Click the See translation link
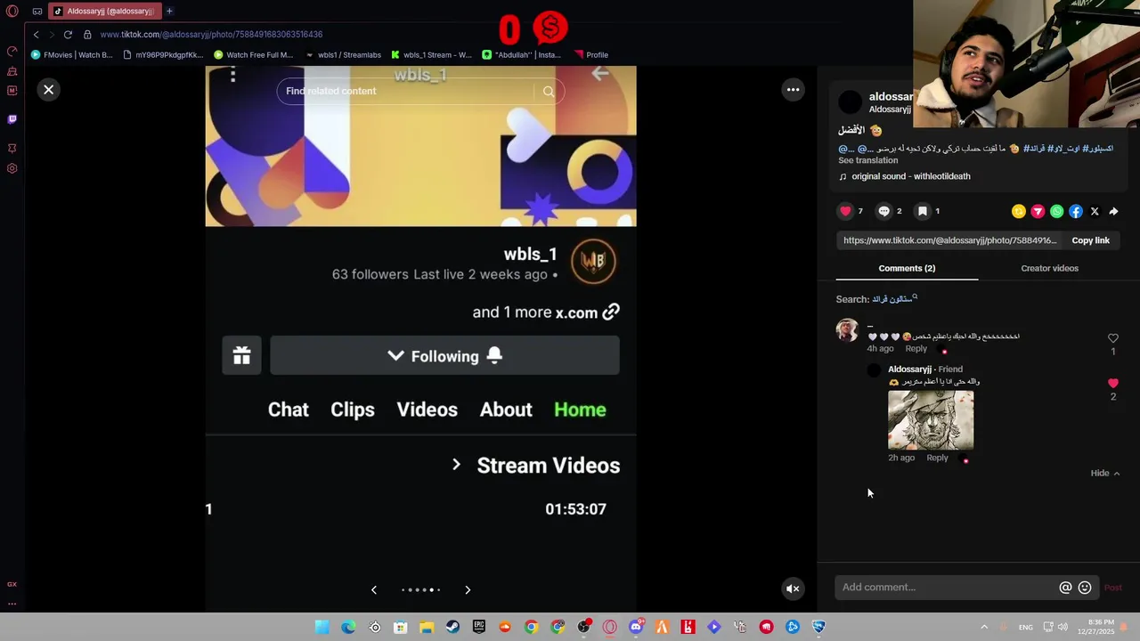Image resolution: width=1140 pixels, height=641 pixels. pos(867,160)
